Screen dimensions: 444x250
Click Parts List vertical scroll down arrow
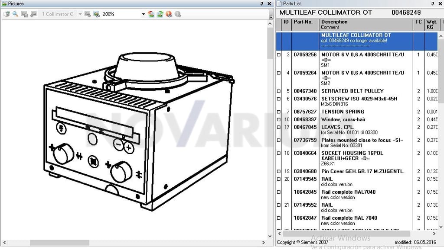click(441, 227)
